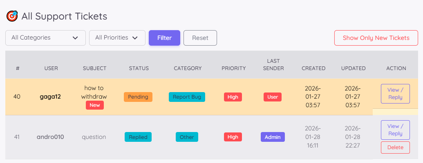Click the Replied status badge
This screenshot has width=423, height=163.
pyautogui.click(x=138, y=137)
